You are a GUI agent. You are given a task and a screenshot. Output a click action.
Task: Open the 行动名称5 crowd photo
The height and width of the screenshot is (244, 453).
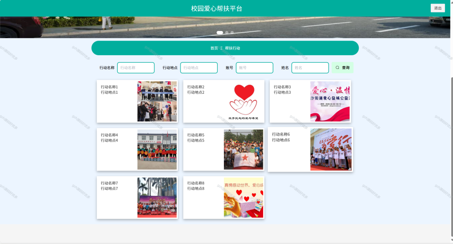pos(244,149)
